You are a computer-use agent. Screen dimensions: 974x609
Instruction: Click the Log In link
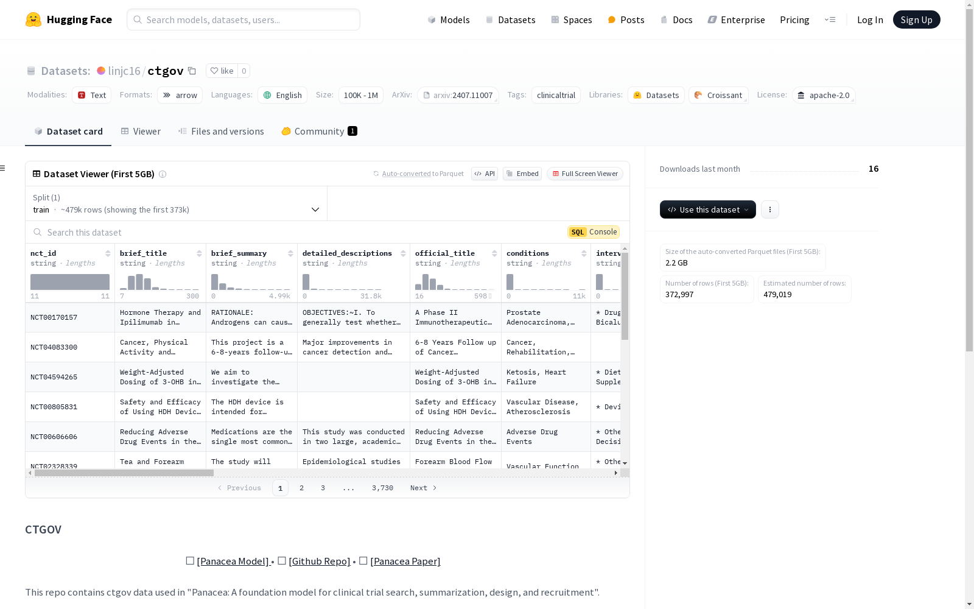pyautogui.click(x=870, y=19)
